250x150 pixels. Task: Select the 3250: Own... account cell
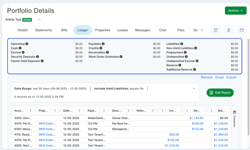(23, 118)
